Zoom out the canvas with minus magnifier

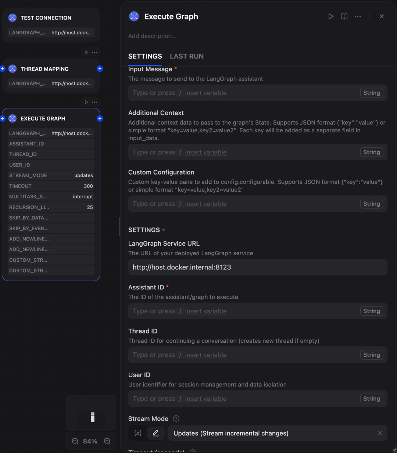tap(75, 441)
